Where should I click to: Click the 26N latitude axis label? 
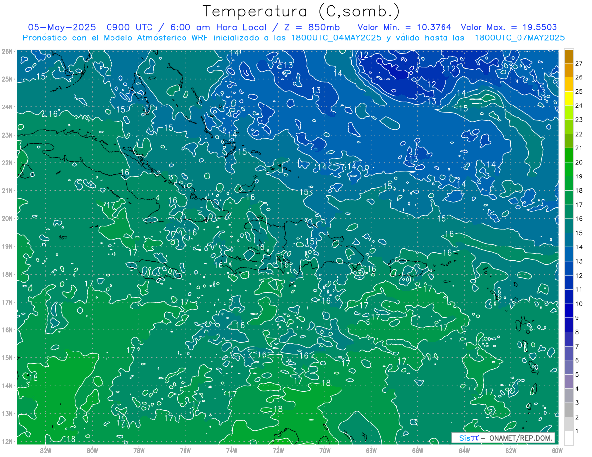[7, 51]
